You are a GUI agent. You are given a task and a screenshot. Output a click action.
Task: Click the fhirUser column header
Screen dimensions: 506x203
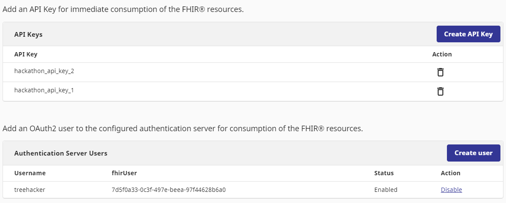coord(124,173)
